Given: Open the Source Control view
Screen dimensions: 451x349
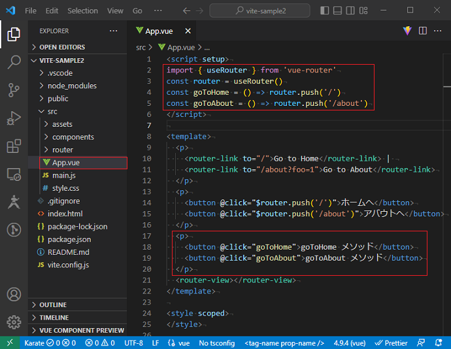Looking at the screenshot, I should coord(14,90).
